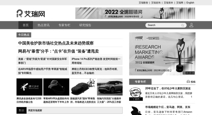Click the grass-covered car thumbnail

click(83, 87)
